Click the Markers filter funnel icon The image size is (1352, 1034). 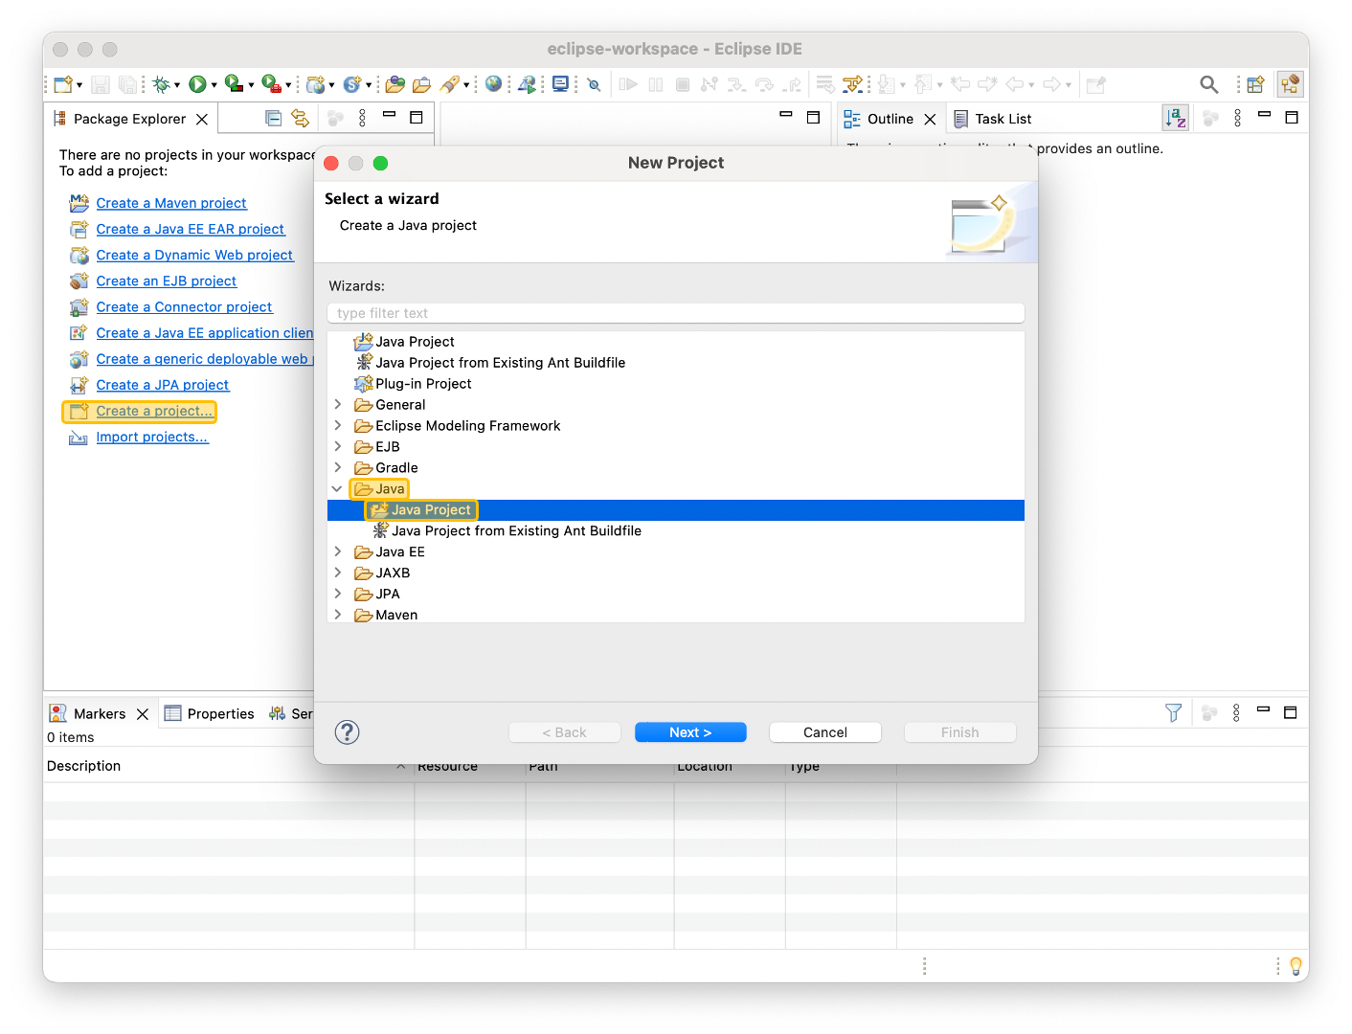(1173, 712)
